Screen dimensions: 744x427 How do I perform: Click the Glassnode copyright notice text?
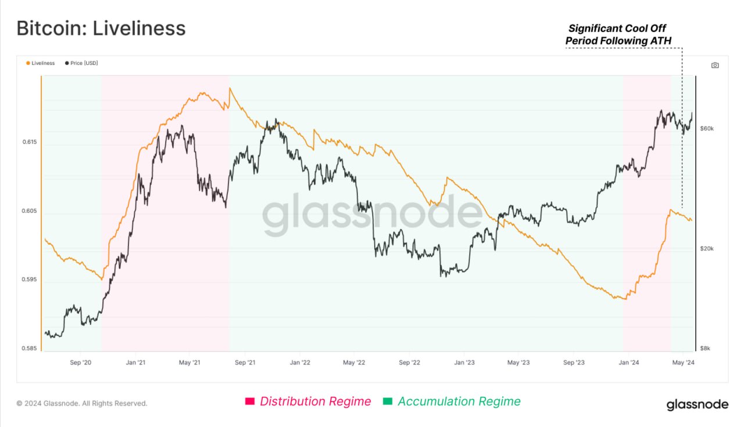click(81, 403)
